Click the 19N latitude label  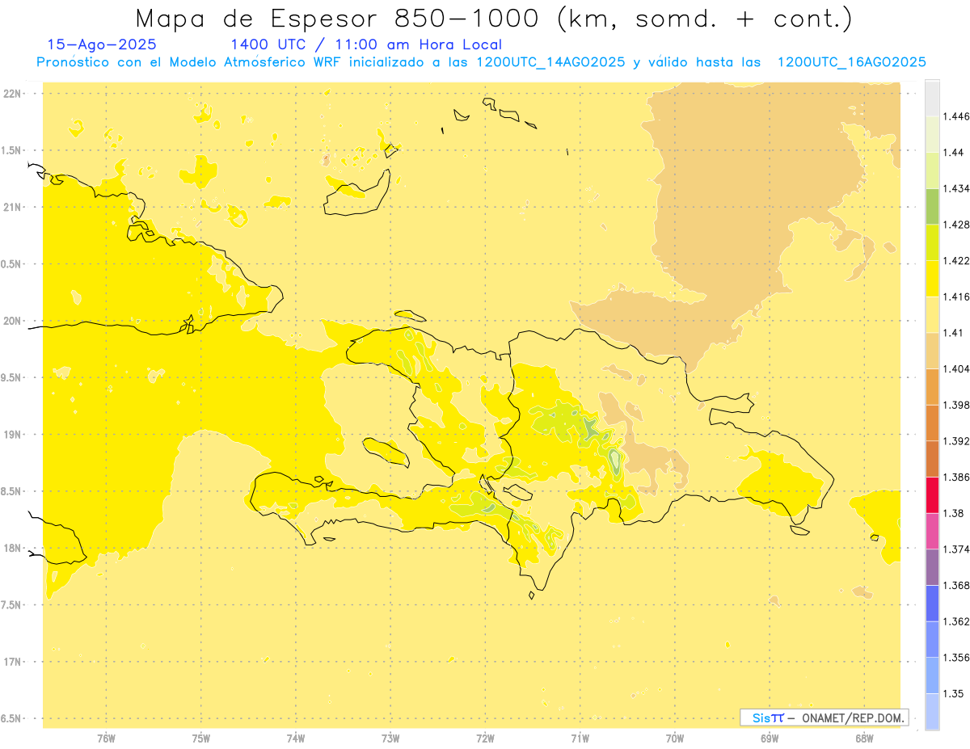click(12, 435)
